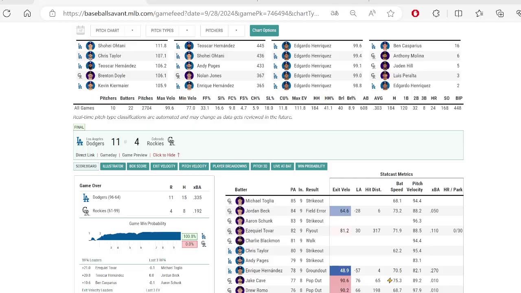Switch to the BOX SCORE tab
521x293 pixels.
click(138, 166)
